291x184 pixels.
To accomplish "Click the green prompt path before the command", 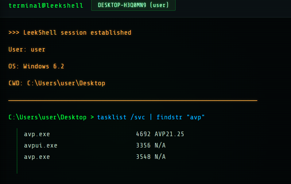I will pyautogui.click(x=48, y=117).
